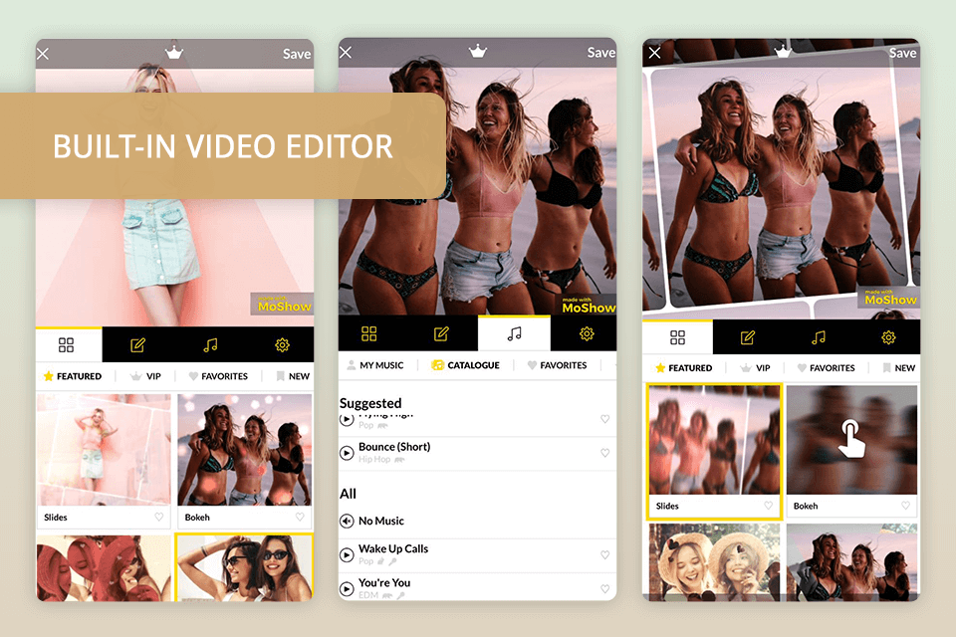The height and width of the screenshot is (637, 956).
Task: Choose the yellow-bordered sunglasses template, left phone
Action: click(245, 567)
